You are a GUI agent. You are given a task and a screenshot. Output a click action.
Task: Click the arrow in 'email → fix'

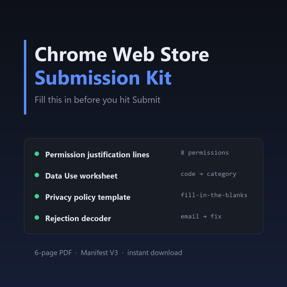[205, 217]
